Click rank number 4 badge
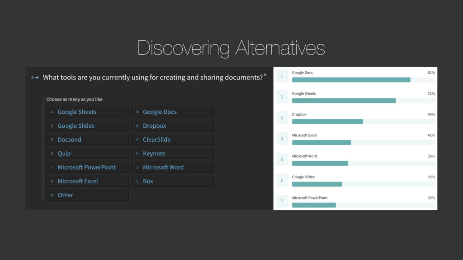The image size is (463, 260). point(282,139)
